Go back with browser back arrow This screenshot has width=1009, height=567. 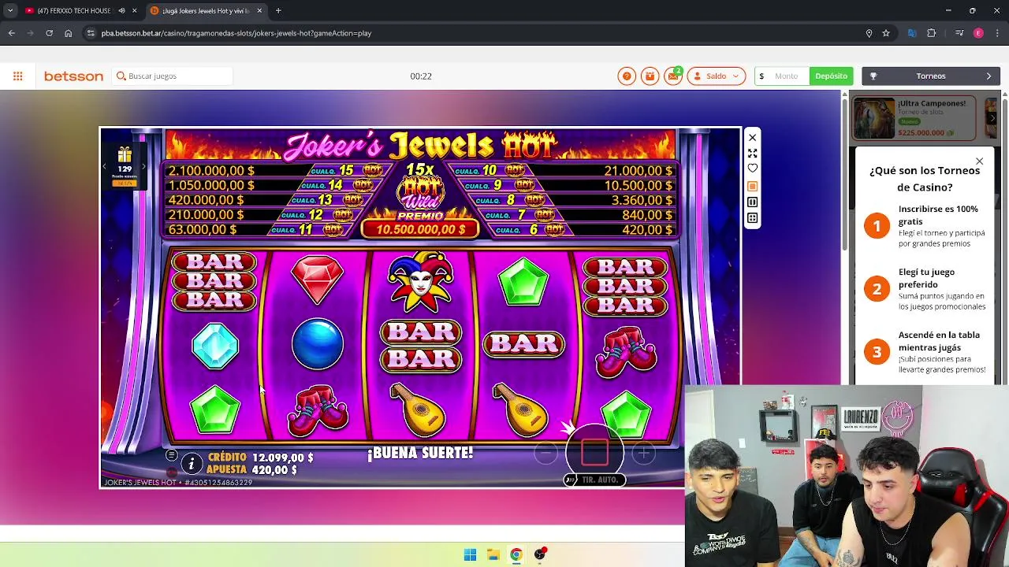[11, 33]
